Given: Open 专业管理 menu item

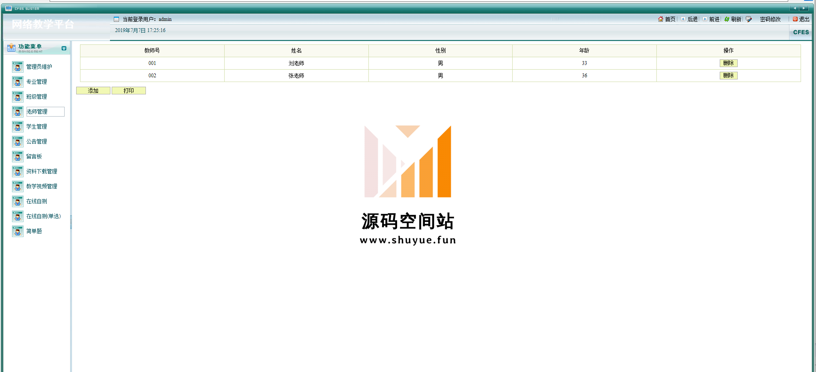Looking at the screenshot, I should click(37, 82).
